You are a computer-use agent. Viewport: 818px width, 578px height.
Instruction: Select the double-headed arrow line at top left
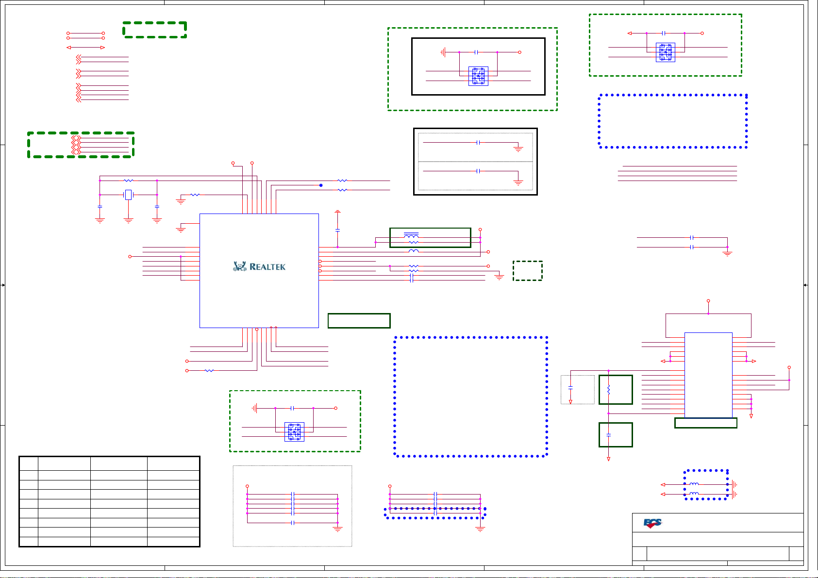[85, 48]
